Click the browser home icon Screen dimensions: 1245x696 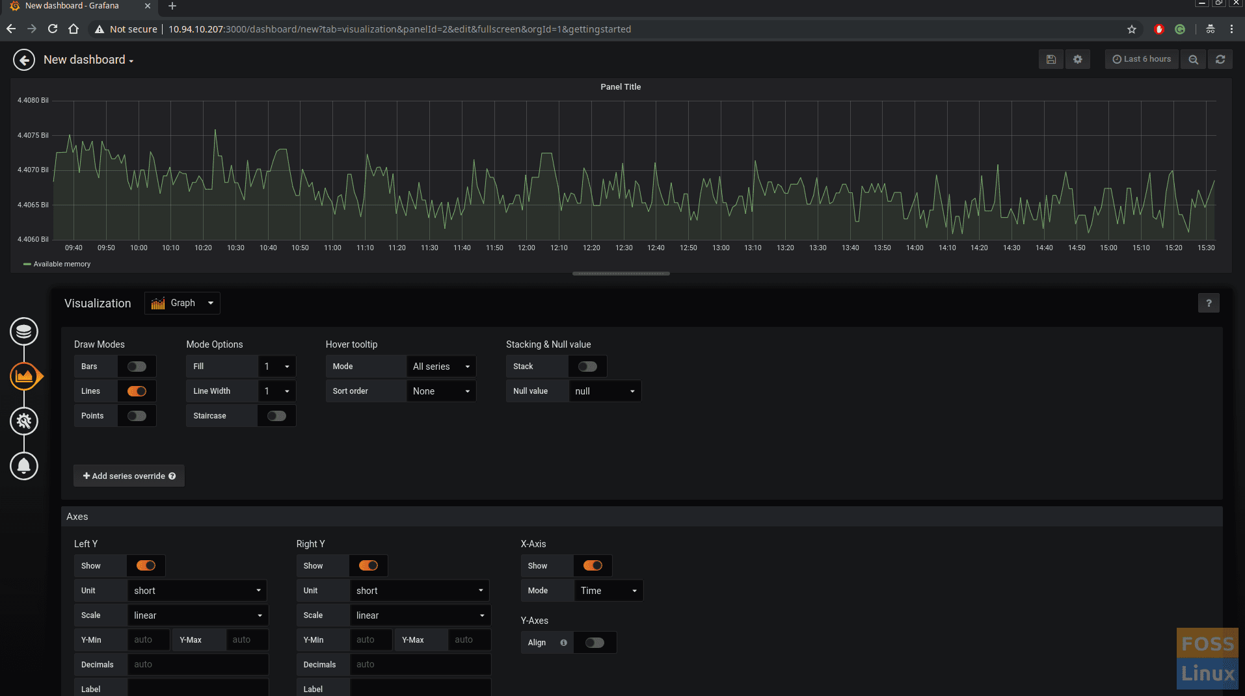point(74,29)
